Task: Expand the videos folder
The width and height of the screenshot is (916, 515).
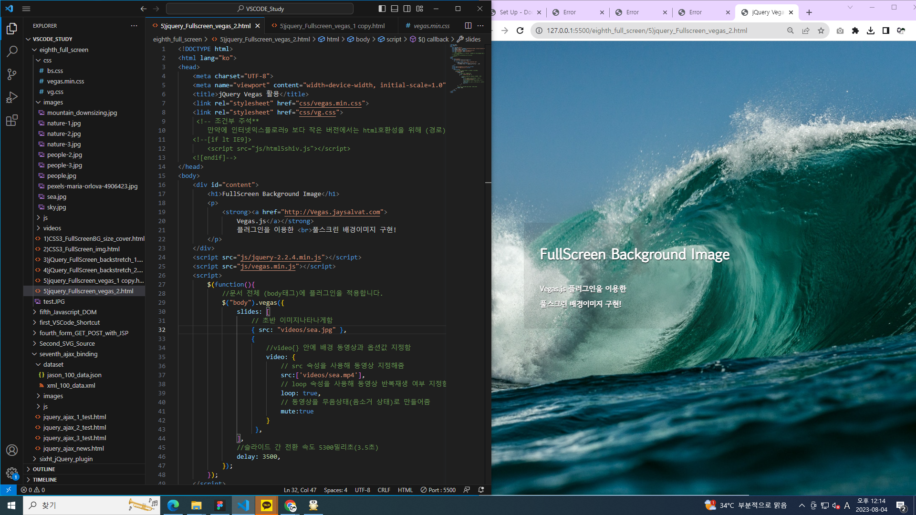Action: click(x=52, y=228)
